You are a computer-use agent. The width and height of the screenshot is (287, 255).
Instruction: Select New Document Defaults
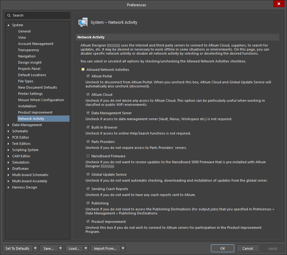coord(37,87)
